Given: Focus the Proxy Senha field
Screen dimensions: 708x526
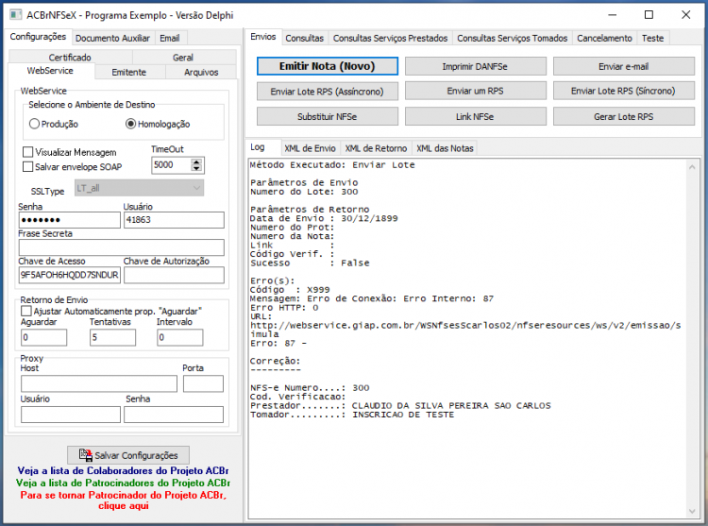Looking at the screenshot, I should [174, 415].
